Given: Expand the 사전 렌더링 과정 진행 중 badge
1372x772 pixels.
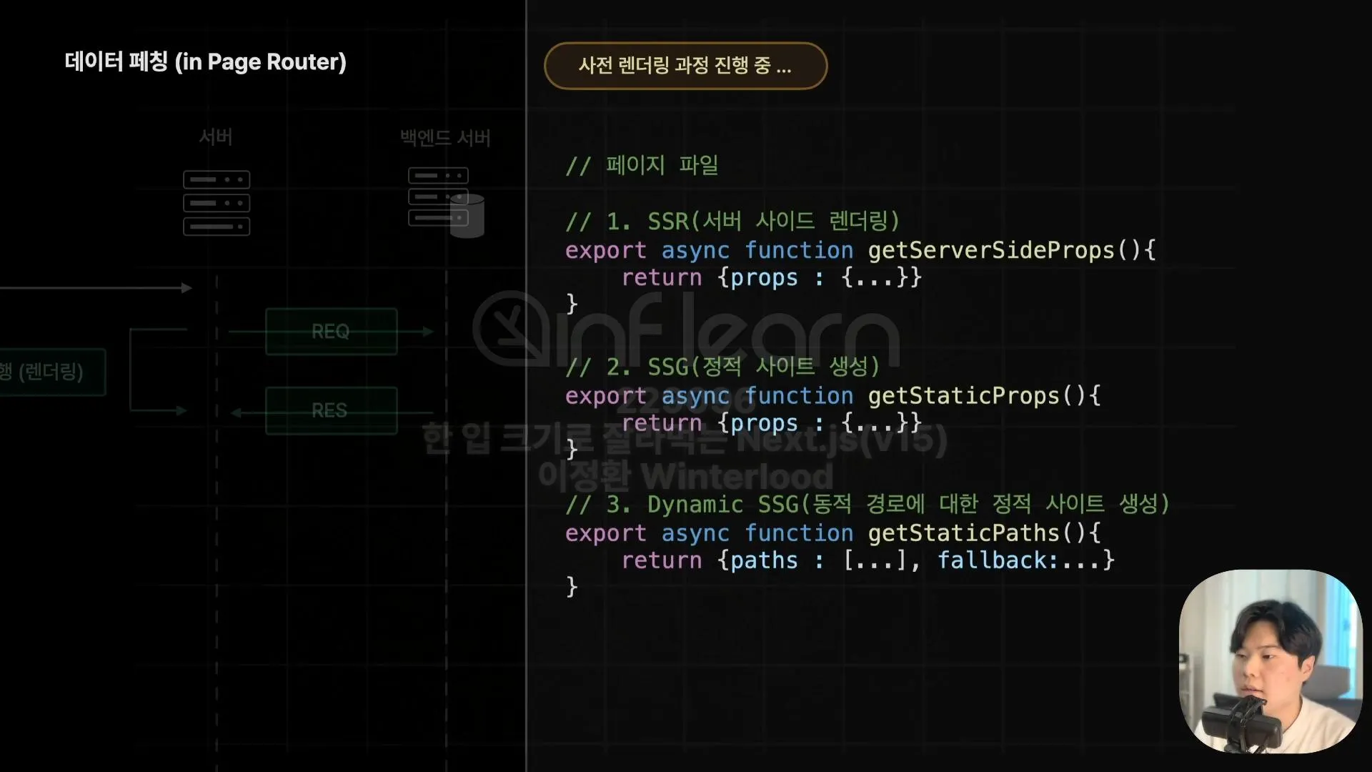Looking at the screenshot, I should coord(685,66).
